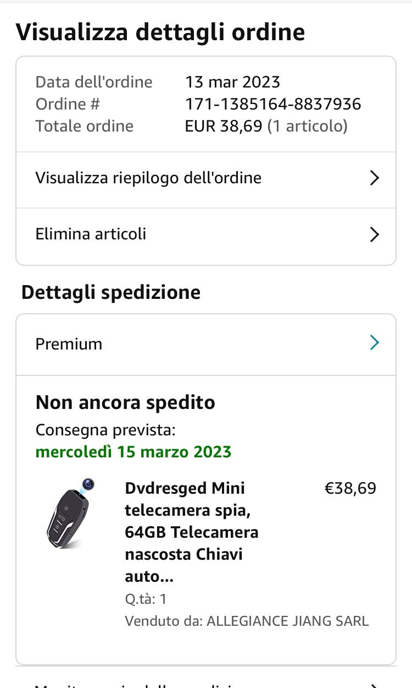The image size is (412, 688).
Task: Tap the arrow icon next to Elimina articoli
Action: tap(374, 234)
